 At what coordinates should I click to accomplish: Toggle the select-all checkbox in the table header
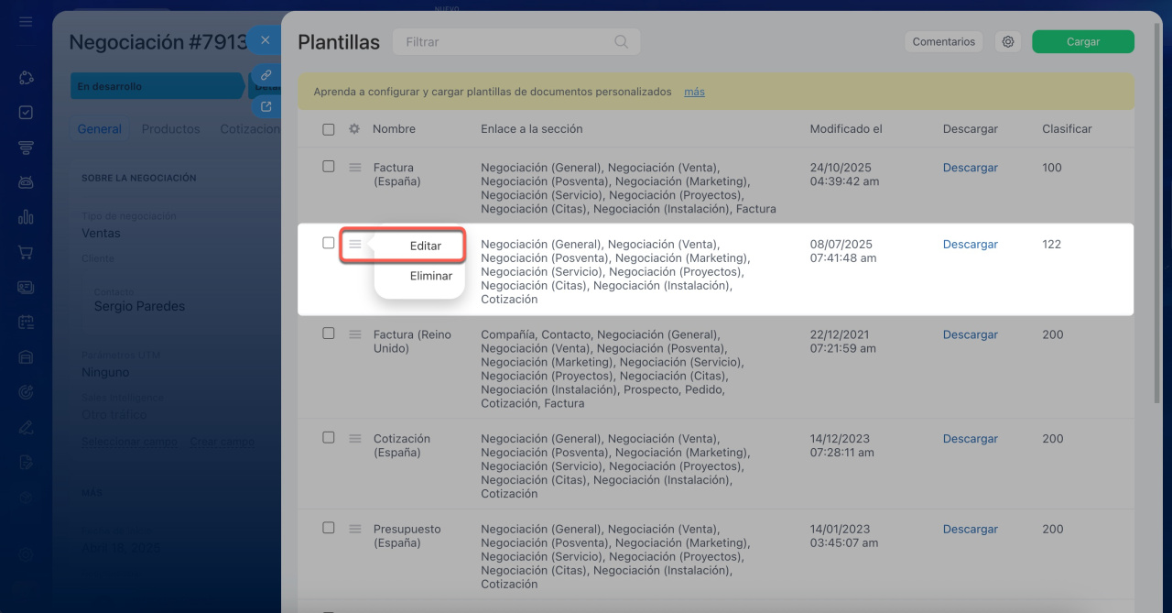click(329, 129)
